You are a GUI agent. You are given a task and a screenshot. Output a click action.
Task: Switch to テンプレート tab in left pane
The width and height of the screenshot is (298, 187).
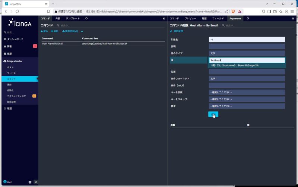coord(73,18)
